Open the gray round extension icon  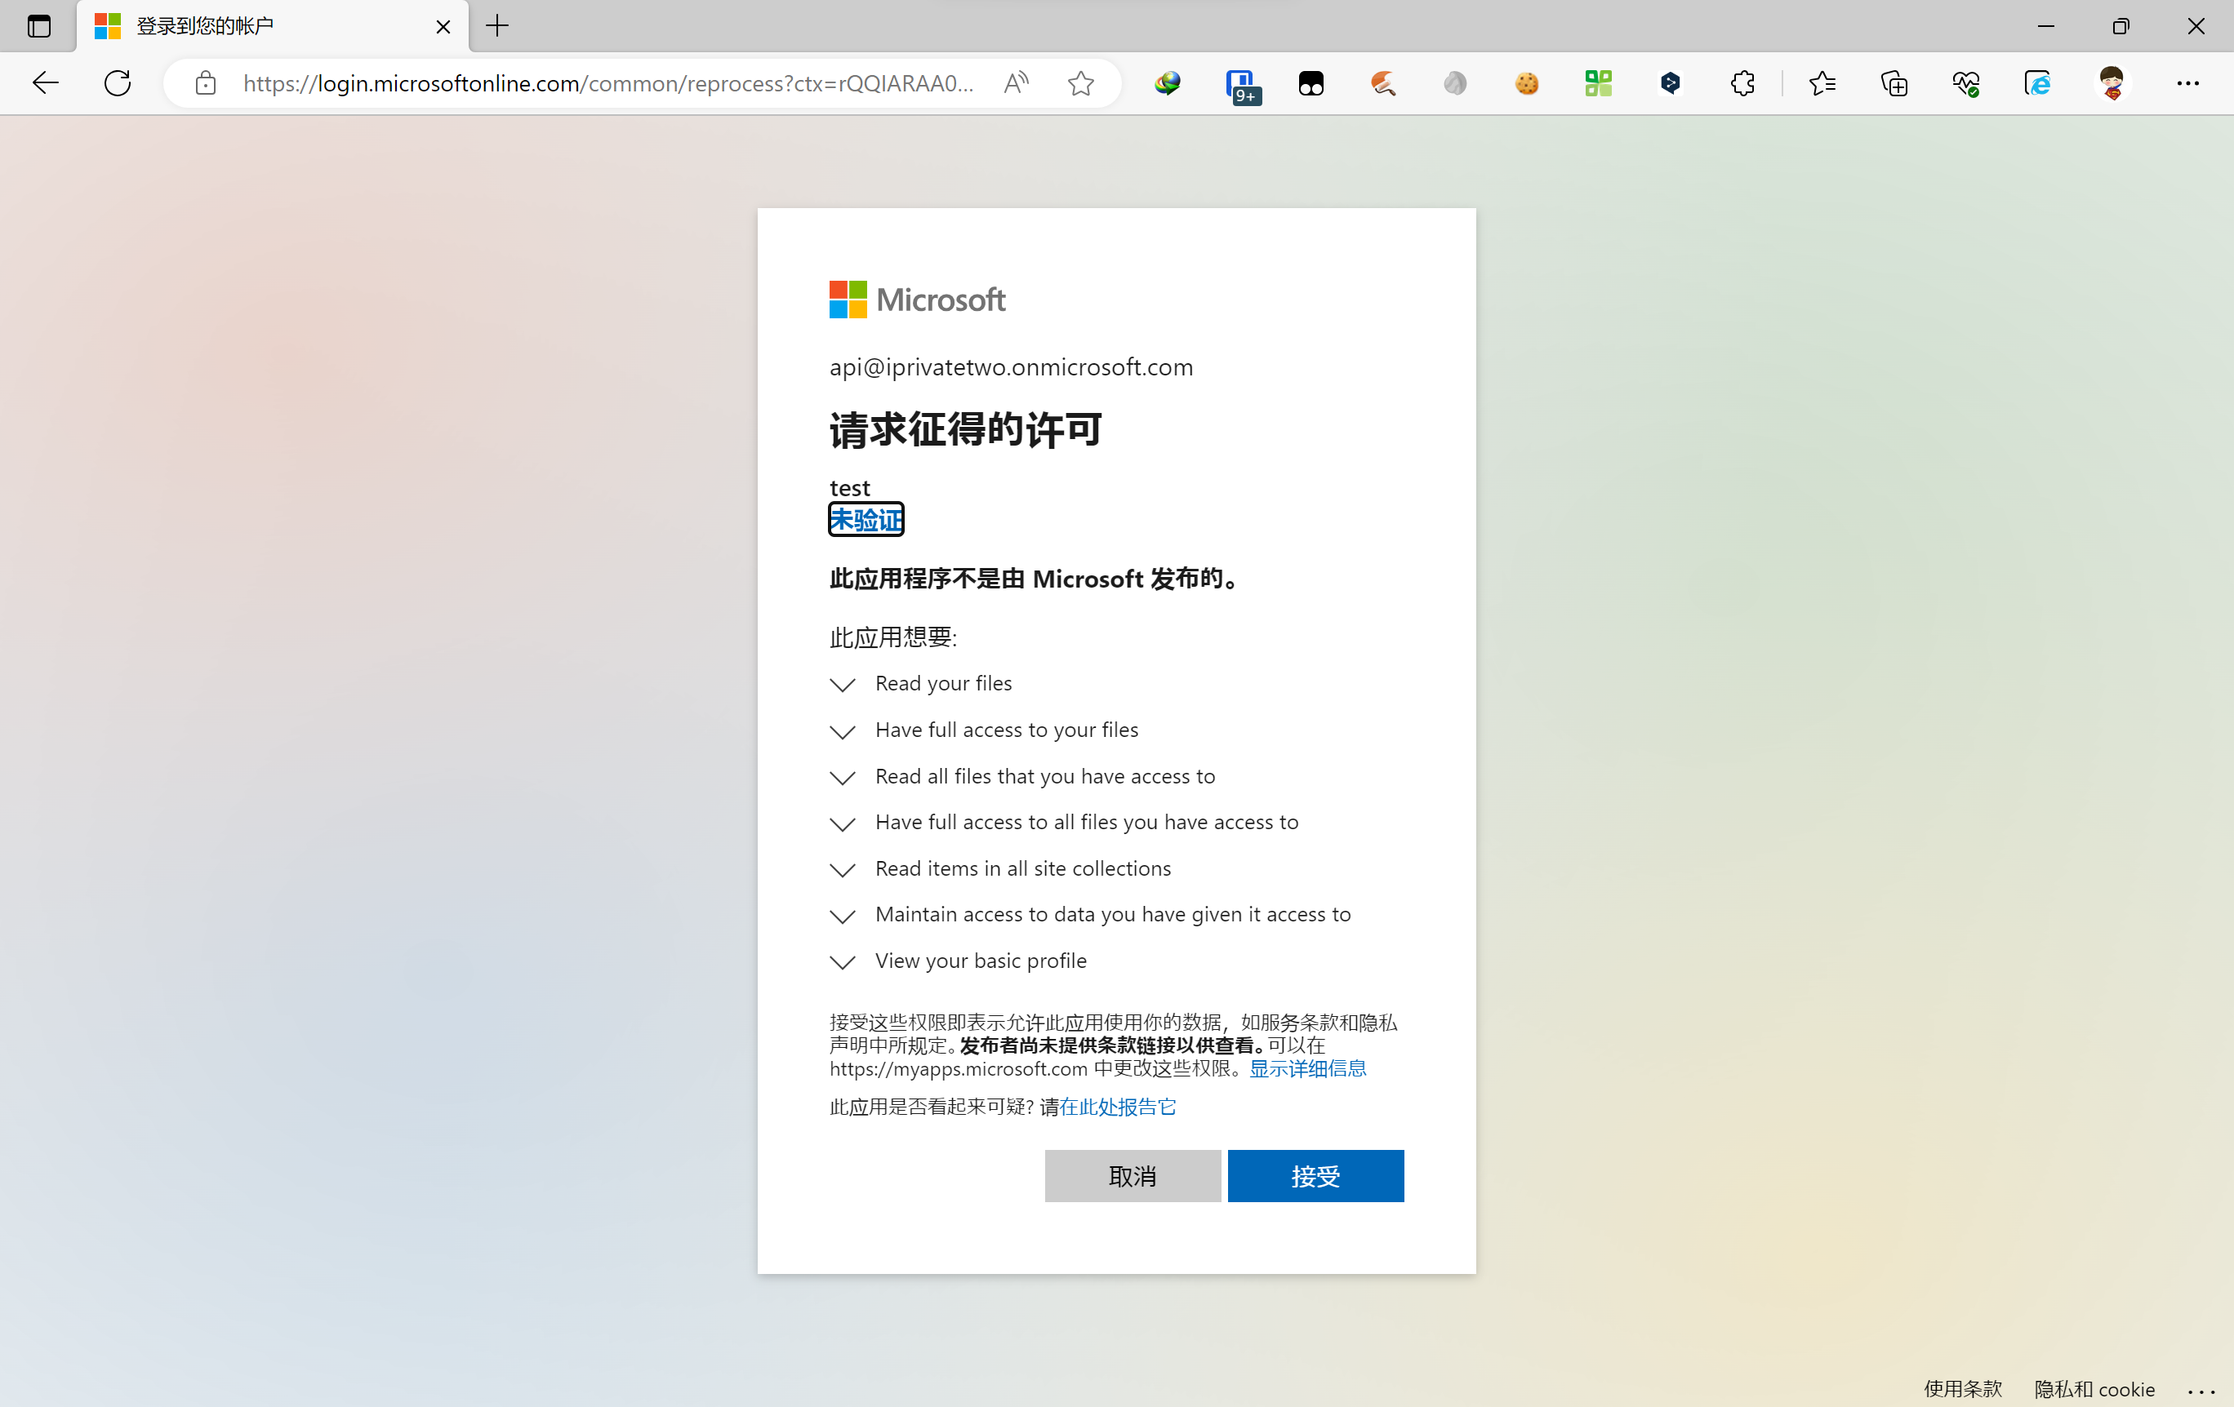click(x=1455, y=83)
